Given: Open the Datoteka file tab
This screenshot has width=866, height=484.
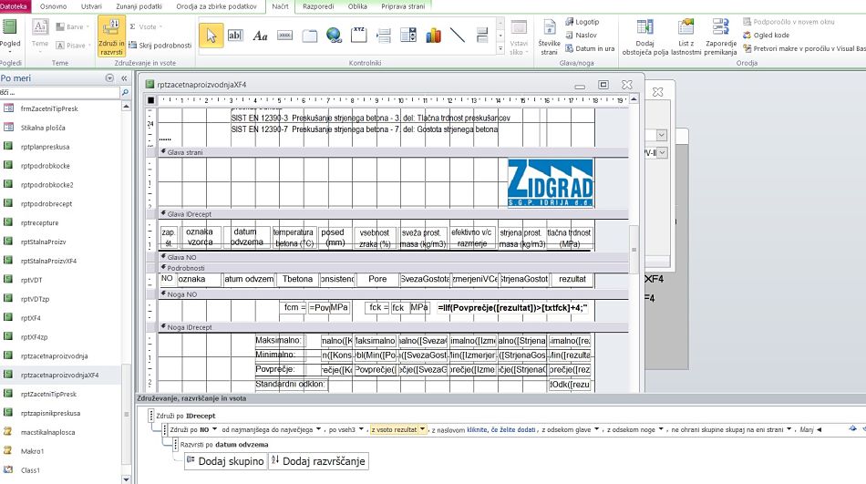Looking at the screenshot, I should click(14, 6).
